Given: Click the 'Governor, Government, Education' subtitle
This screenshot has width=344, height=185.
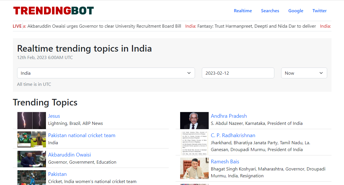Looking at the screenshot, I should (x=82, y=162).
